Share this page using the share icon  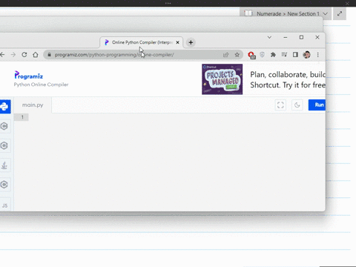pyautogui.click(x=225, y=55)
